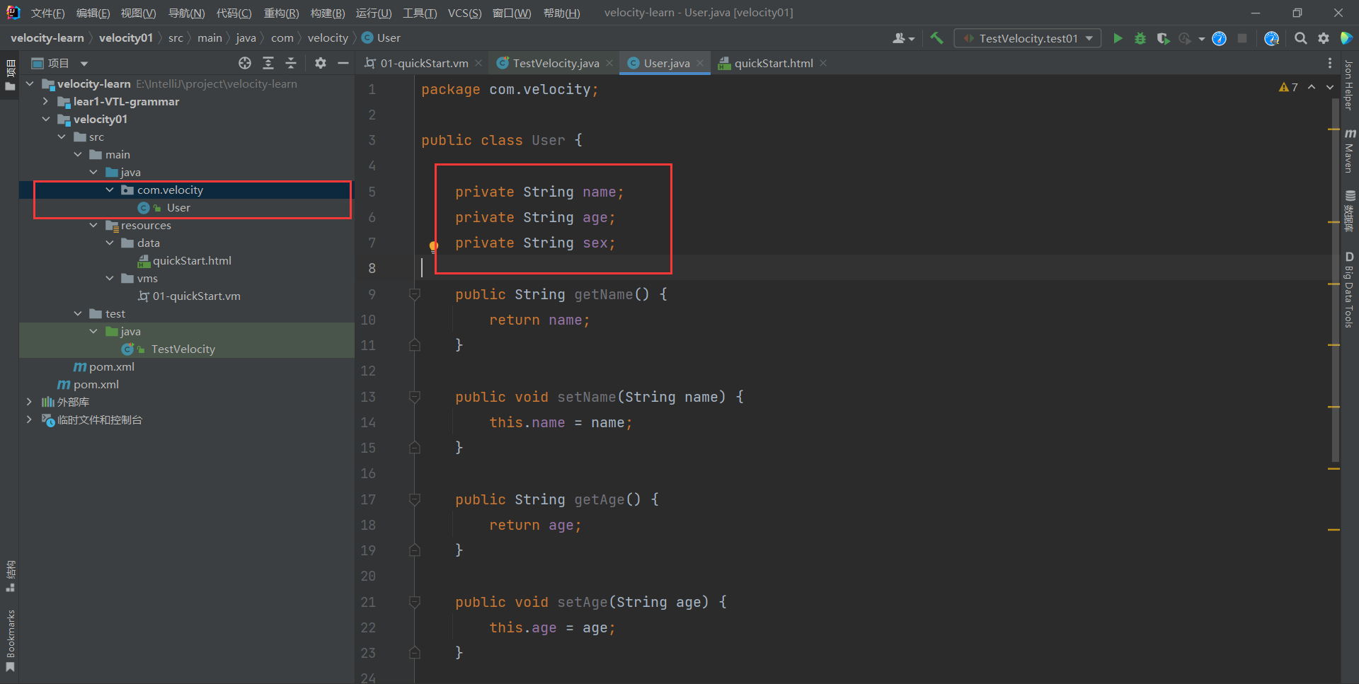The image size is (1359, 684).
Task: Click velocity-learn breadcrumb in navigation bar
Action: click(47, 38)
